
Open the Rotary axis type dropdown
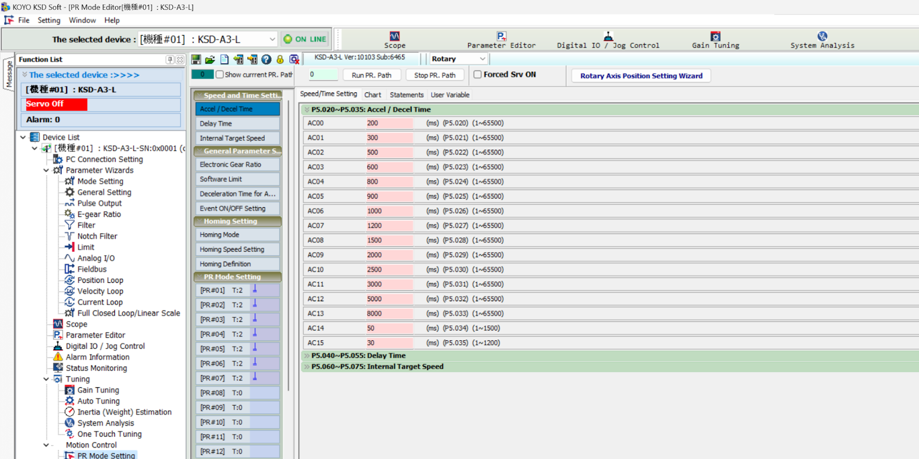(482, 59)
